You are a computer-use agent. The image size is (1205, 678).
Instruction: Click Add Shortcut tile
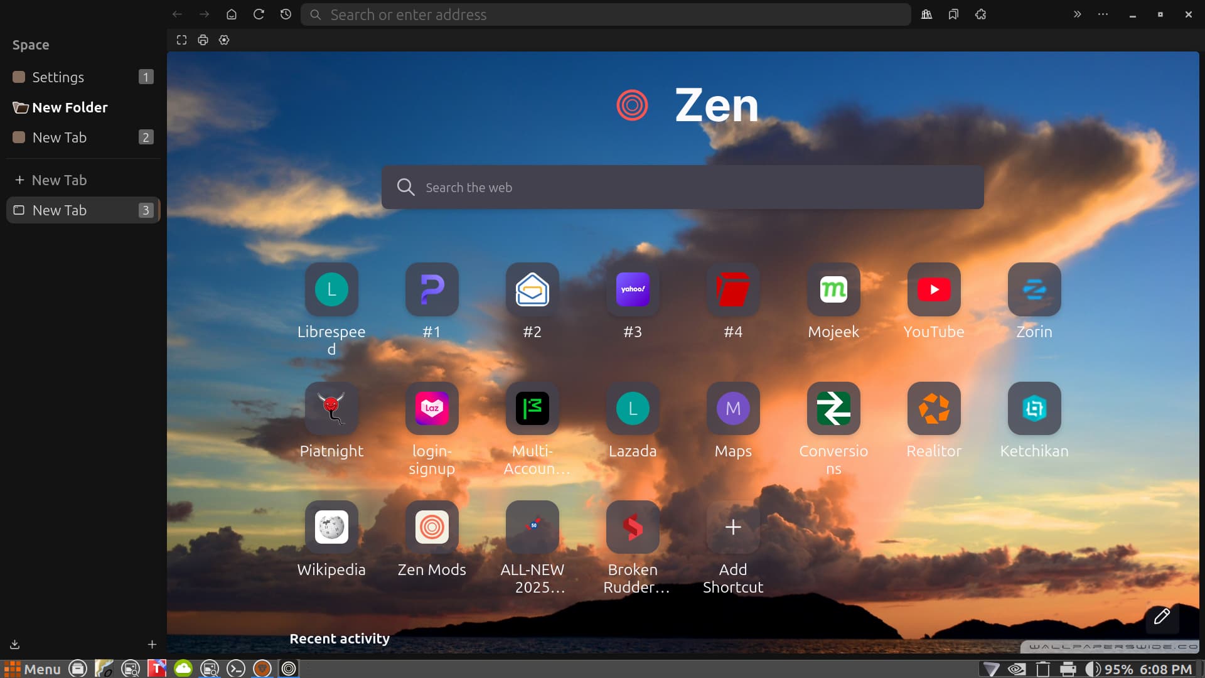(732, 527)
